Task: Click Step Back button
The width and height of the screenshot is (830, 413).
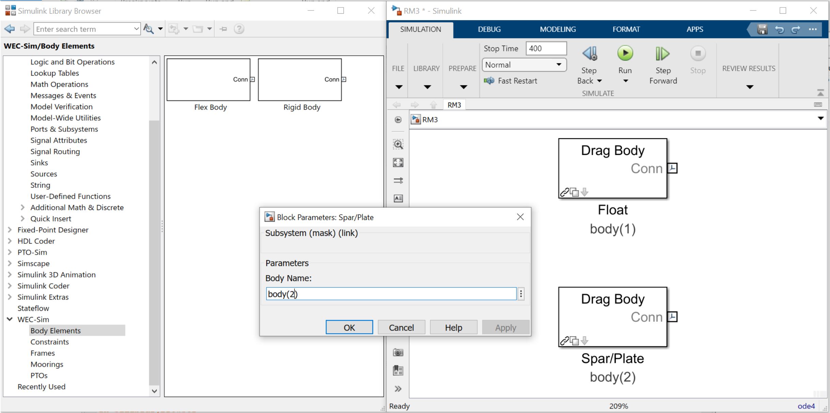Action: coord(589,65)
